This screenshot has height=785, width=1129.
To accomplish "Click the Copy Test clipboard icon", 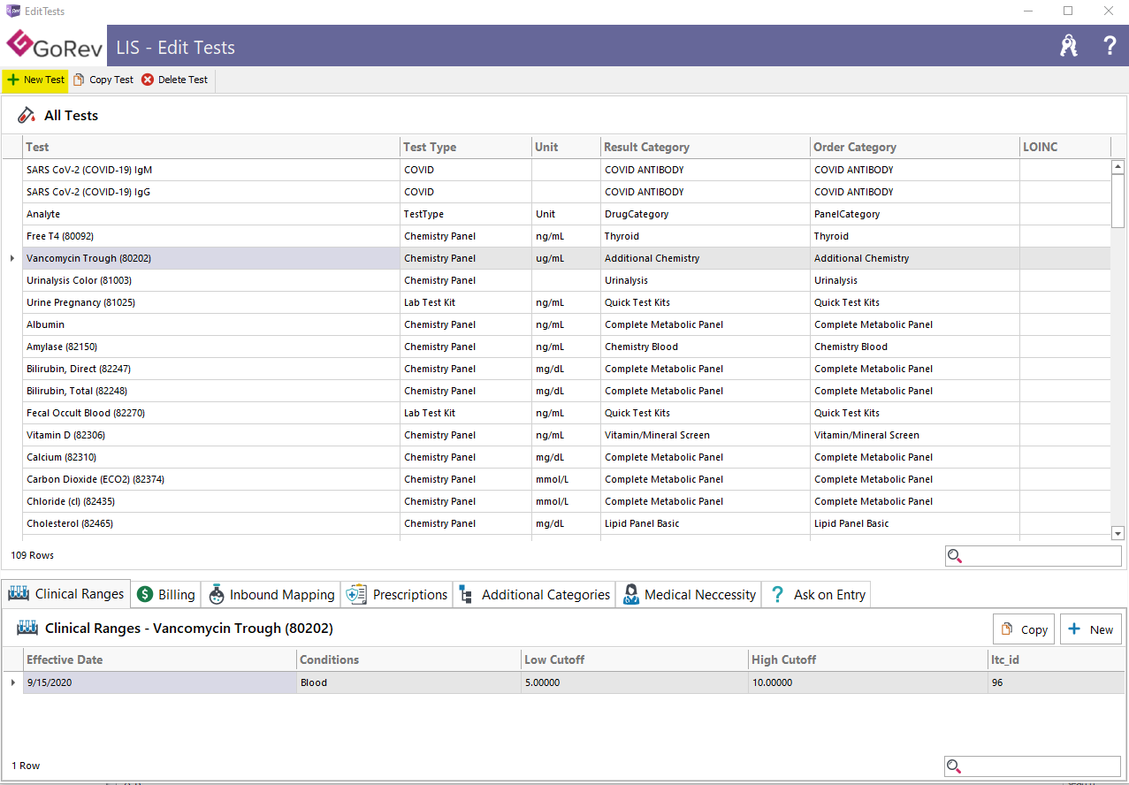I will point(80,80).
